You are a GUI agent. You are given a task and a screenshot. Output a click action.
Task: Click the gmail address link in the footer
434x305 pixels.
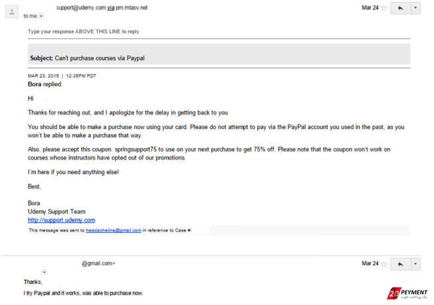(x=113, y=230)
